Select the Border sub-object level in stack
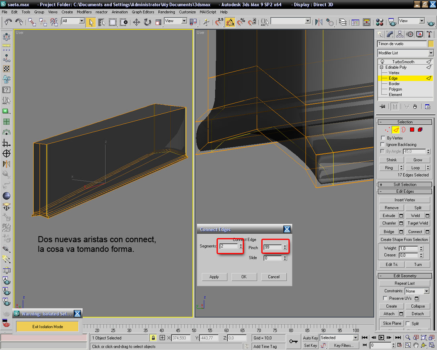The height and width of the screenshot is (350, 437). [394, 84]
